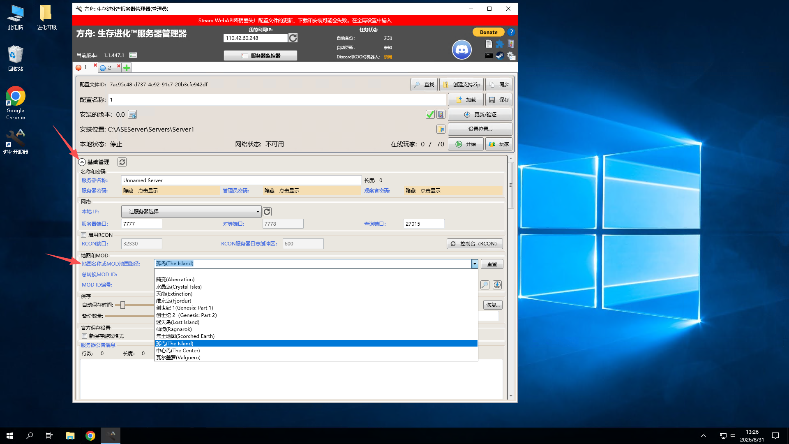Refresh the local IP list

click(x=267, y=212)
